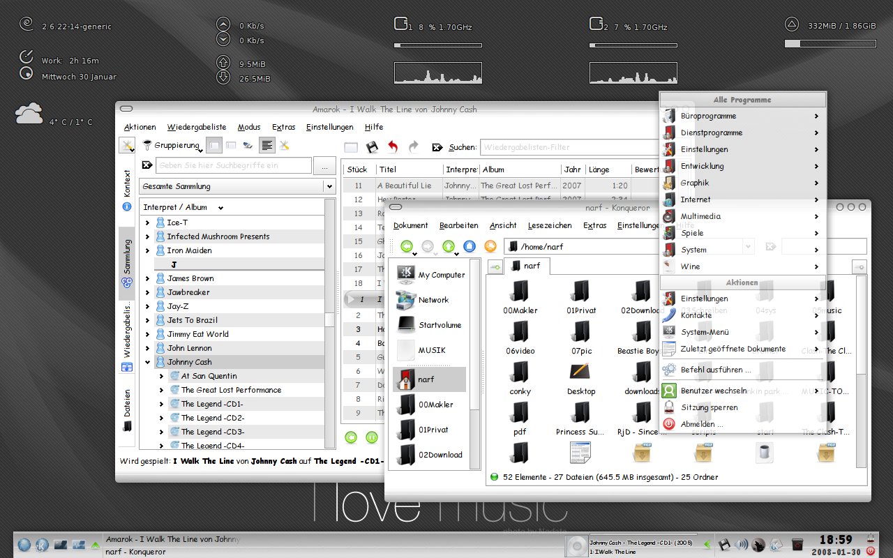Screen dimensions: 893x558
Task: Click Amarok's save playlist floppy icon
Action: [x=372, y=147]
